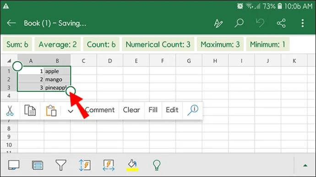
Task: Choose Clear in the context bar
Action: click(x=131, y=110)
